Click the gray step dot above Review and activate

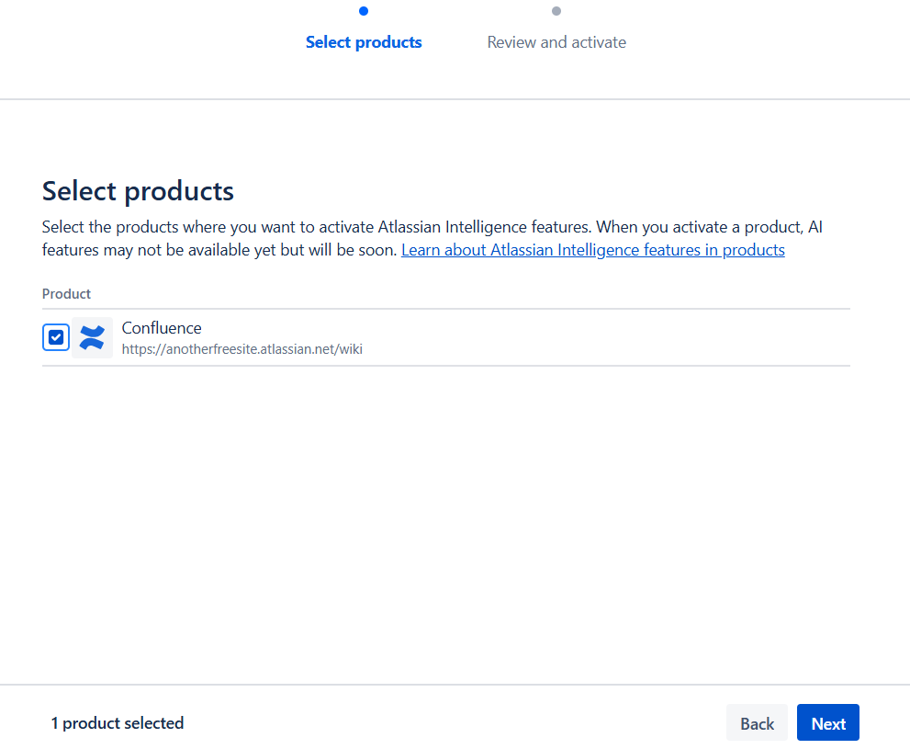pos(556,11)
